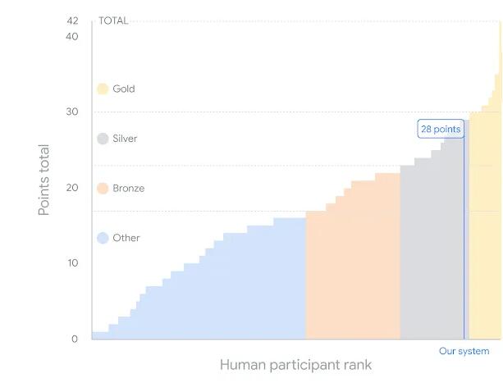Click the orange Bronze medal chart area
Image resolution: width=503 pixels, height=392 pixels.
pos(353,271)
